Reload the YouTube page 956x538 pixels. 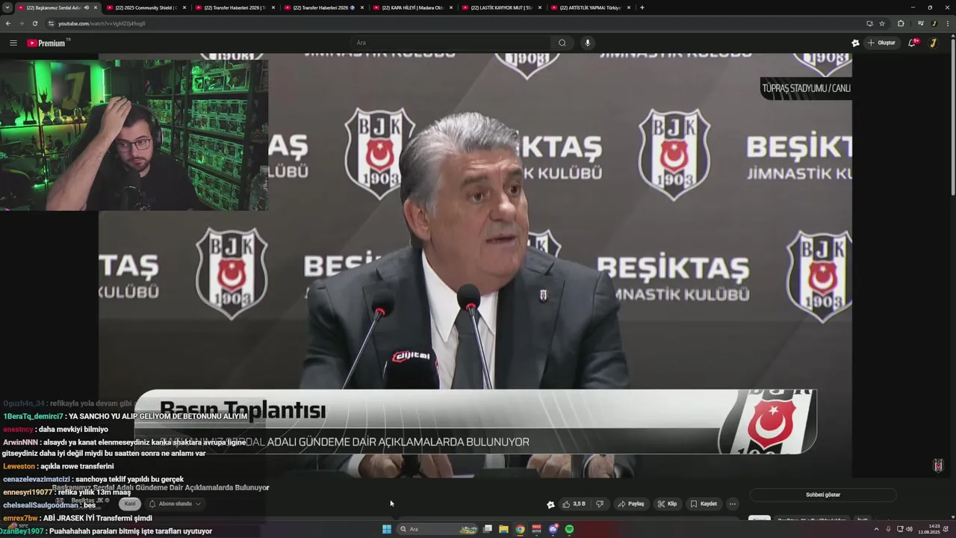click(34, 23)
